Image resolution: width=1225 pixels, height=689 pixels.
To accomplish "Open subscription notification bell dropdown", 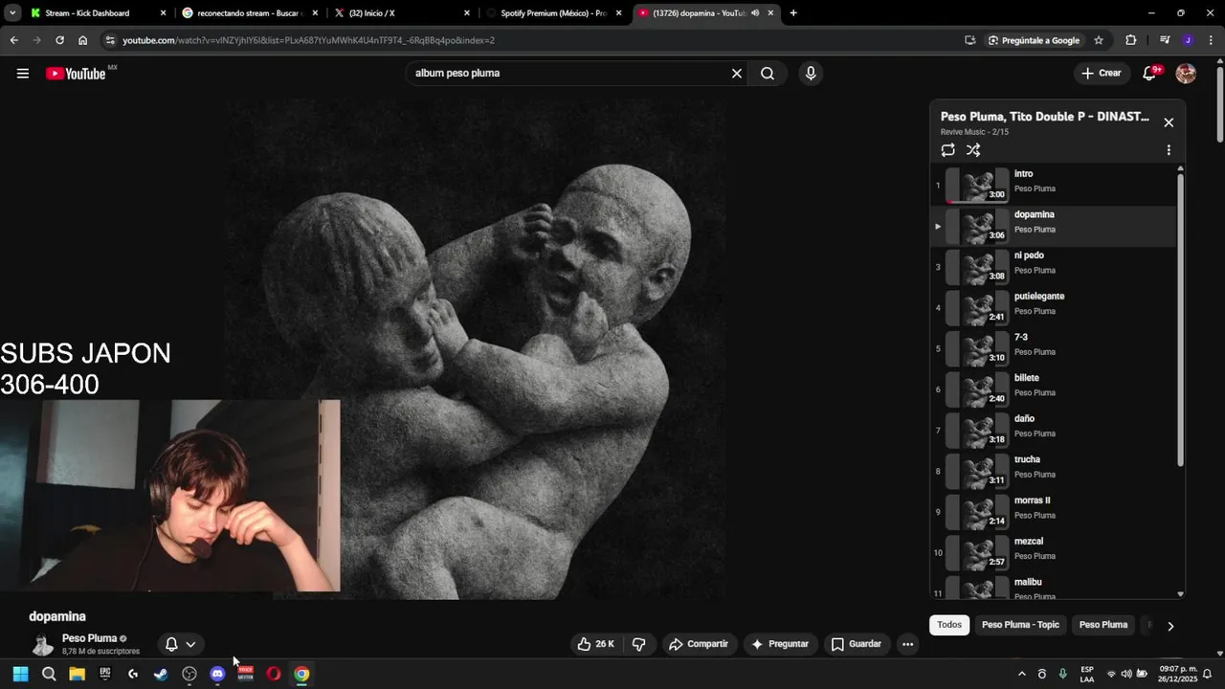I will (180, 644).
